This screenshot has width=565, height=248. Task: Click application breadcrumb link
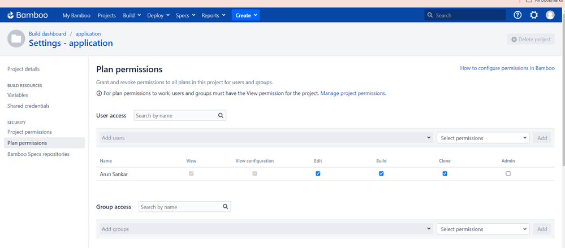pyautogui.click(x=88, y=34)
